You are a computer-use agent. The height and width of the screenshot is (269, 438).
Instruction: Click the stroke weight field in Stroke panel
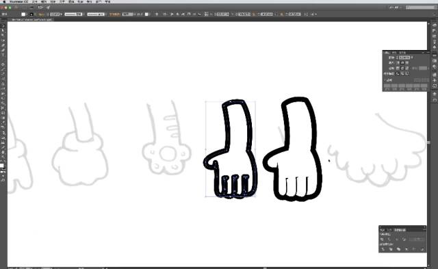(404, 57)
